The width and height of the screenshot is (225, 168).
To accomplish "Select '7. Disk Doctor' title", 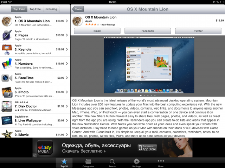I will (x=26, y=106).
